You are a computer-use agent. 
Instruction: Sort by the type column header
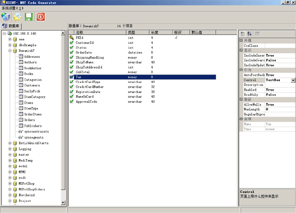(137, 33)
